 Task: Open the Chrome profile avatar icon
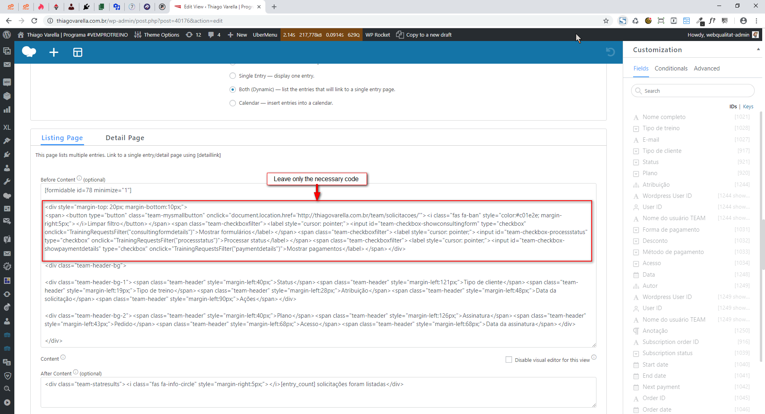point(743,21)
